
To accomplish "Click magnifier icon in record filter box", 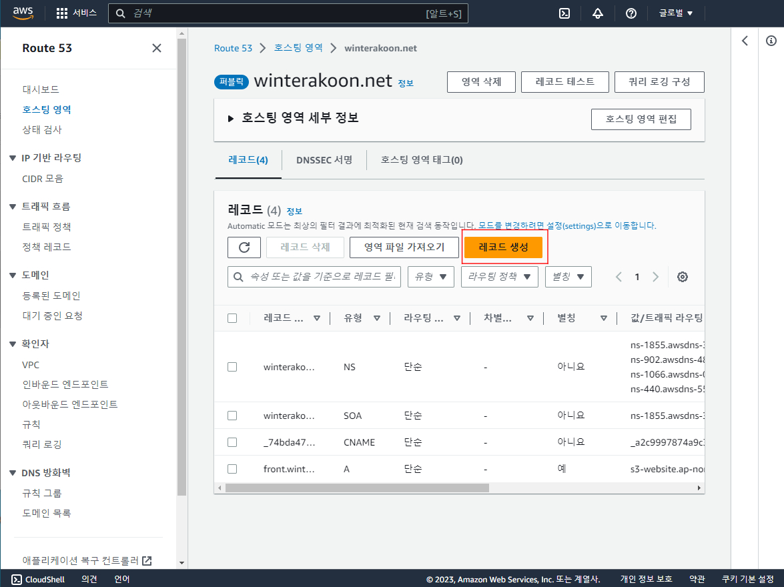I will click(x=238, y=277).
